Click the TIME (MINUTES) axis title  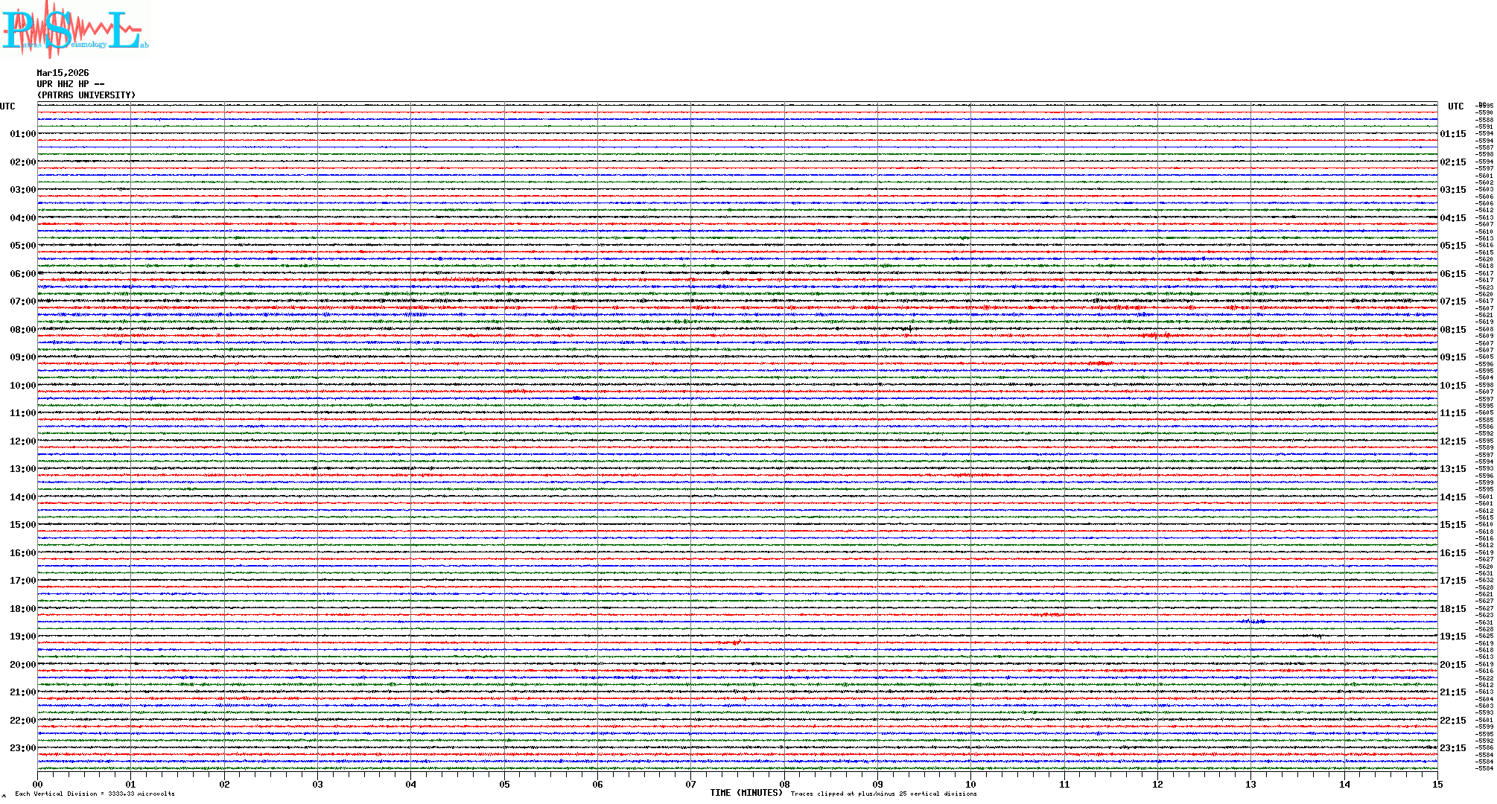point(746,793)
